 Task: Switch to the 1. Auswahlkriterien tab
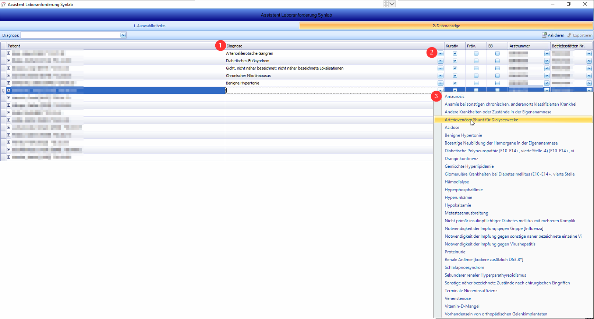(149, 26)
